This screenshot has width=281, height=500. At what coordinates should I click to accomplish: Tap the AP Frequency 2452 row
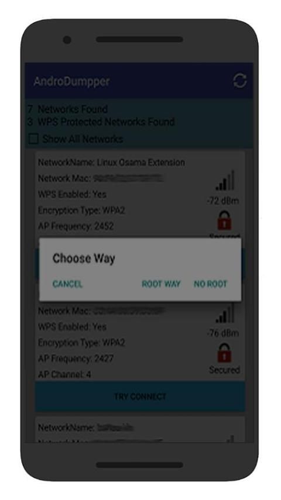(76, 226)
